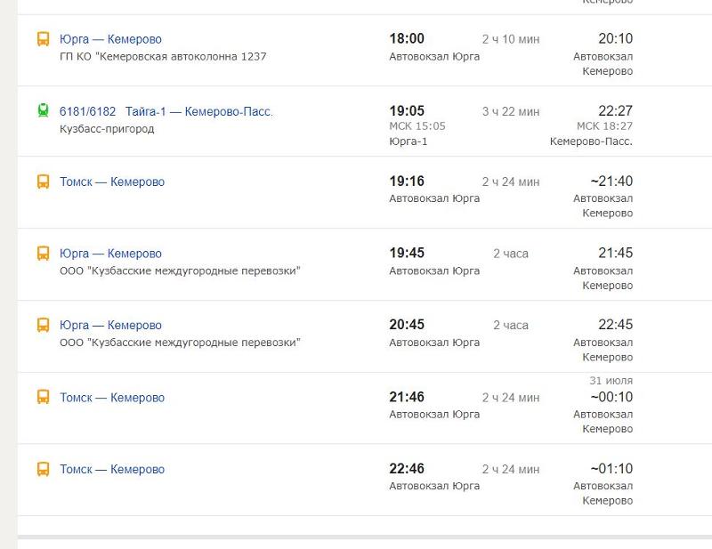Select the 19:05 departure time from Юрга-1
712x549 pixels.
point(407,111)
